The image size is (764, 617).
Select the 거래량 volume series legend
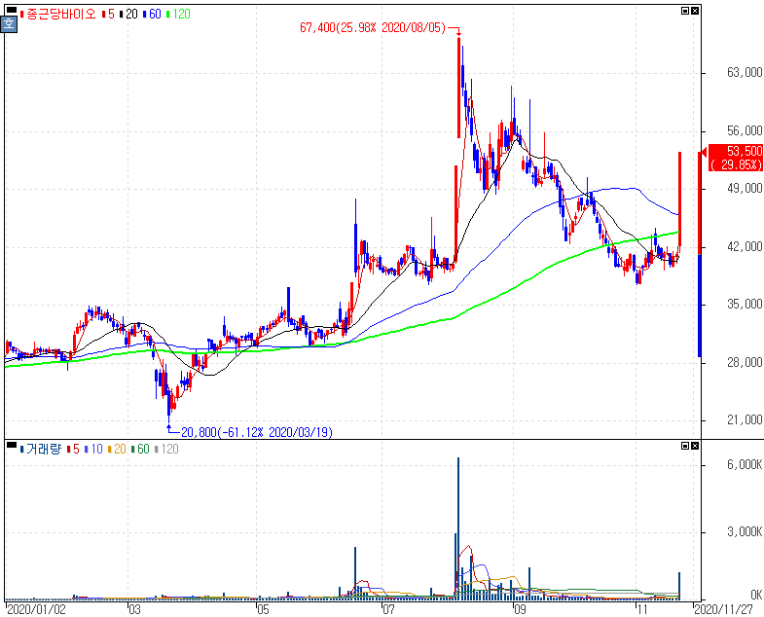point(41,449)
